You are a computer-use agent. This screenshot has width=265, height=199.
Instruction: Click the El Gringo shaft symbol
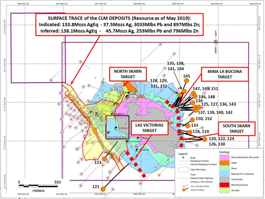(116, 128)
